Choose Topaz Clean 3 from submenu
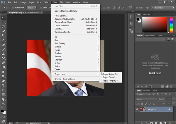 click(109, 77)
